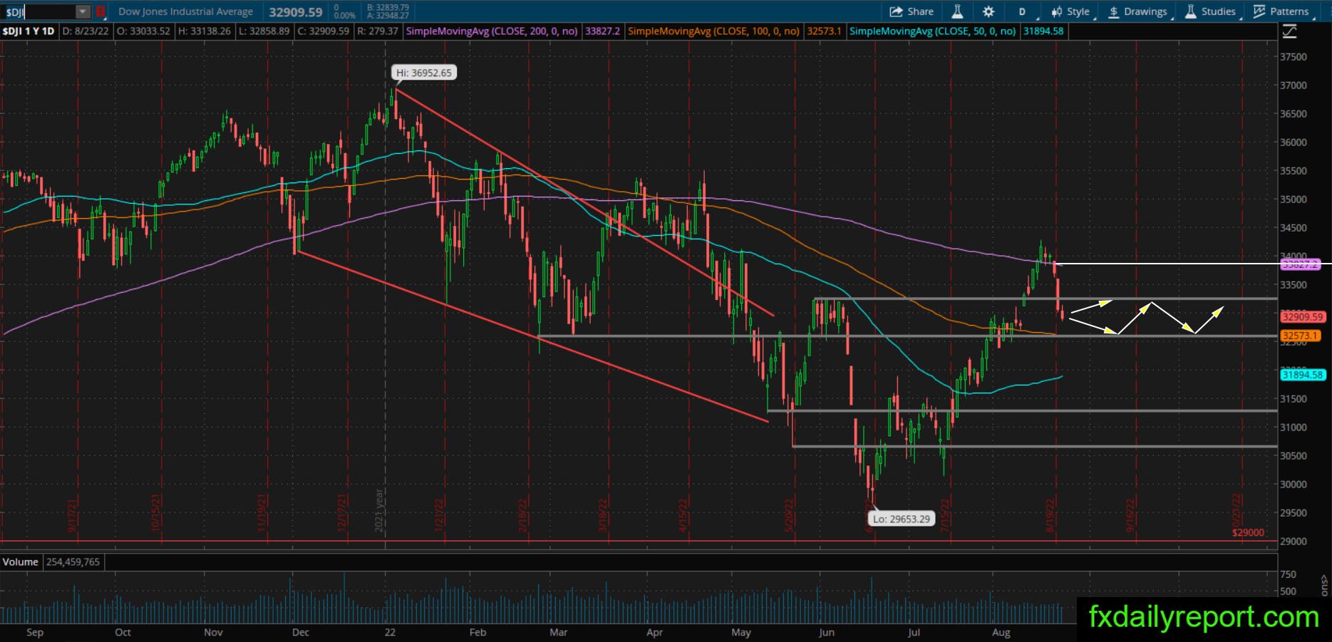Open the symbol selector dropdown arrow
The height and width of the screenshot is (642, 1332).
point(83,11)
